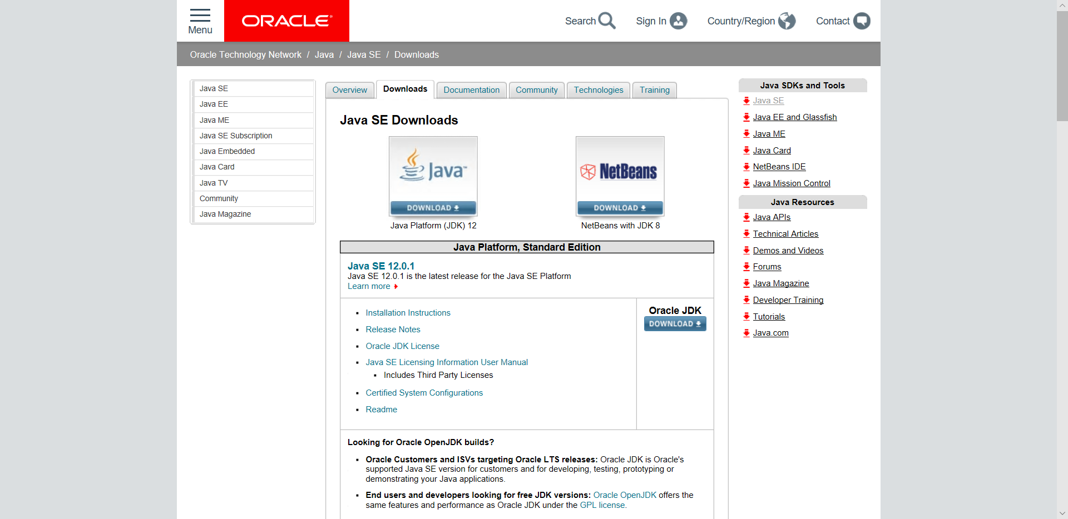
Task: Open Installation Instructions link
Action: [408, 313]
